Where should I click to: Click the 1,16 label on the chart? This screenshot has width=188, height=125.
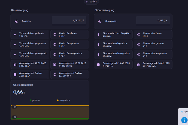click(x=14, y=117)
